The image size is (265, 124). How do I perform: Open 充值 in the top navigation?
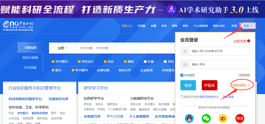[153, 26]
